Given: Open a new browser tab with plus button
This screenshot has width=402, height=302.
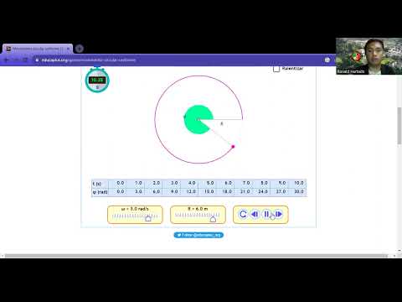Looking at the screenshot, I should pos(80,49).
